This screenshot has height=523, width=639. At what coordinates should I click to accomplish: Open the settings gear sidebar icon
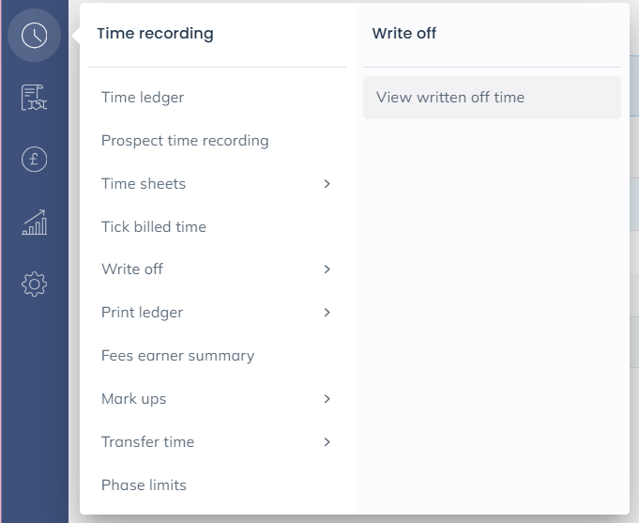click(34, 284)
